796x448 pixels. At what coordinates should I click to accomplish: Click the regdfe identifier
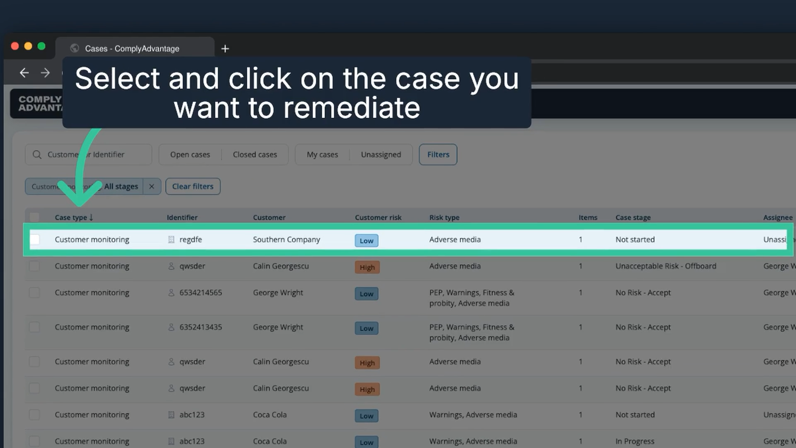191,240
